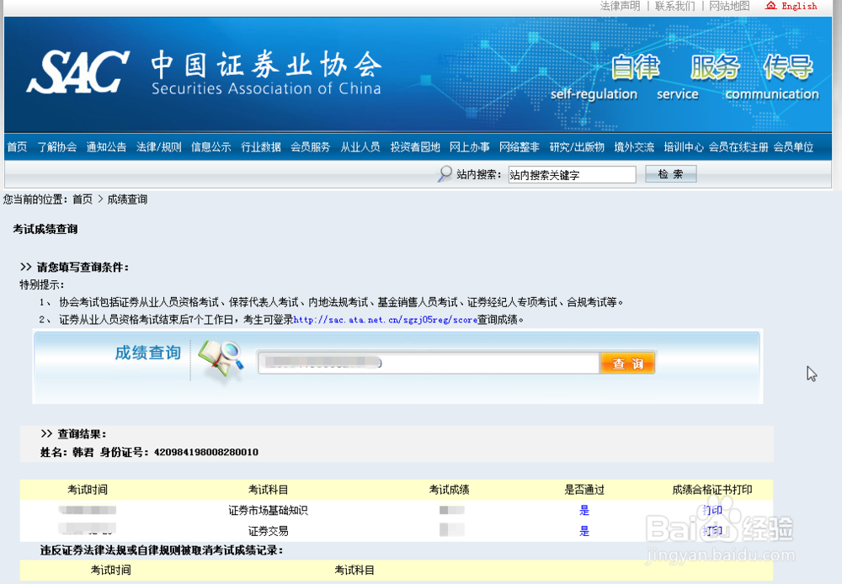
Task: Click the 站内搜索 keyword input box
Action: [573, 174]
